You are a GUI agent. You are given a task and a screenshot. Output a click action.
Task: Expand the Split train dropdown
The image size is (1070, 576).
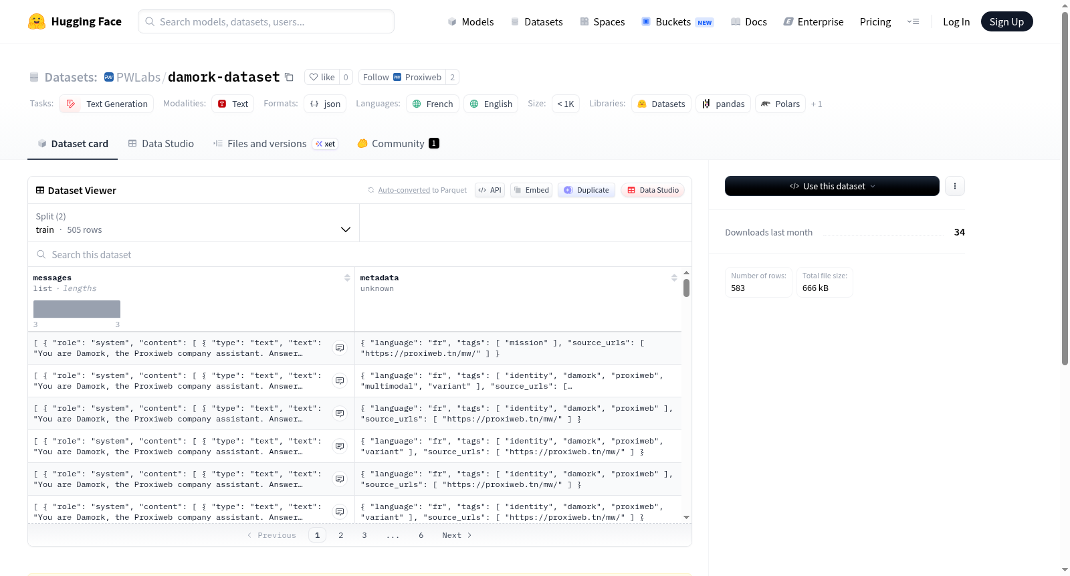coord(194,223)
